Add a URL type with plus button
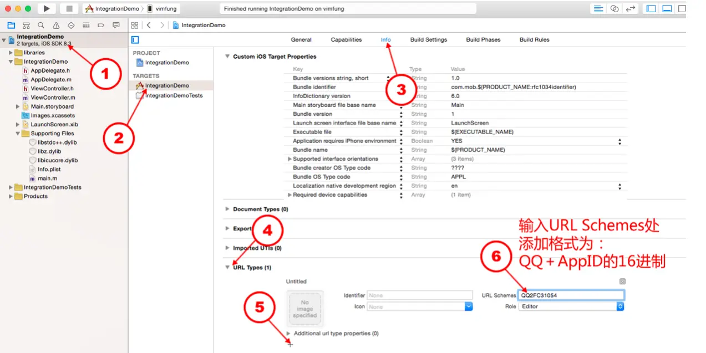Viewport: 706px width, 353px height. click(289, 345)
